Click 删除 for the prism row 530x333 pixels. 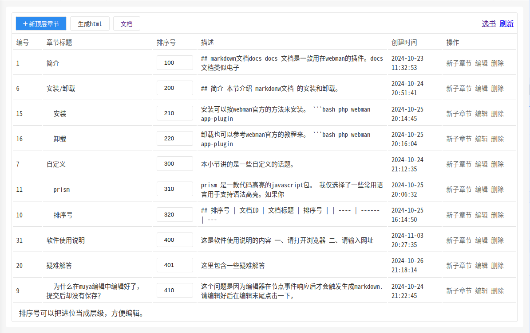coord(497,190)
